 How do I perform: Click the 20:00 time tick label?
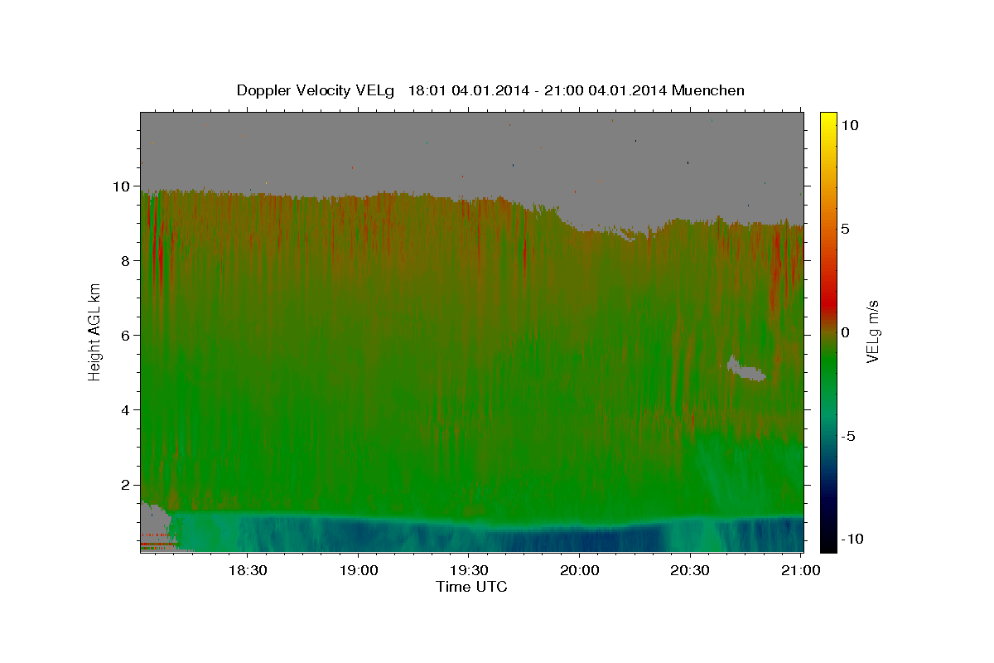tap(579, 570)
